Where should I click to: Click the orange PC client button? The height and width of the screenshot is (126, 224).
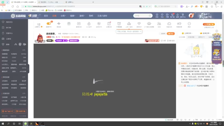point(209,24)
